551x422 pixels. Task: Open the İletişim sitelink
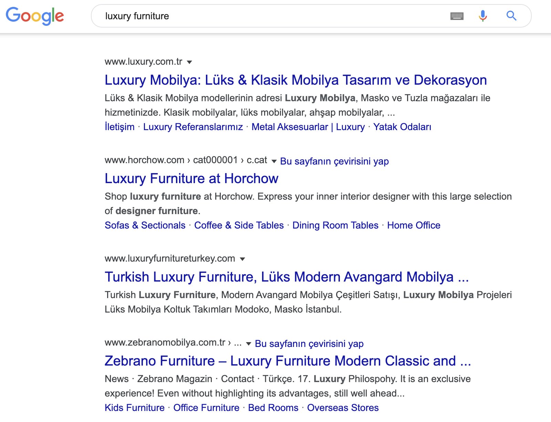119,127
